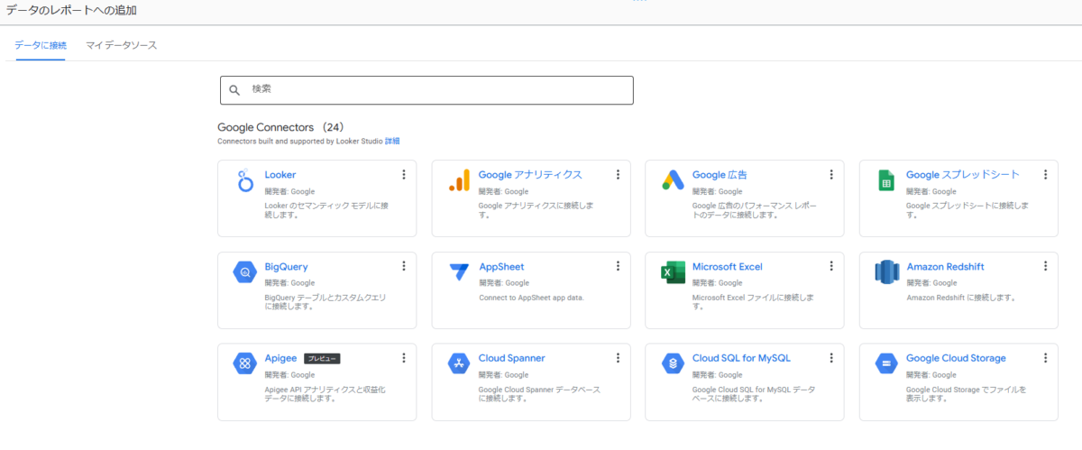The height and width of the screenshot is (450, 1082).
Task: Open three-dot menu on Google Cloud Storage card
Action: 1045,358
